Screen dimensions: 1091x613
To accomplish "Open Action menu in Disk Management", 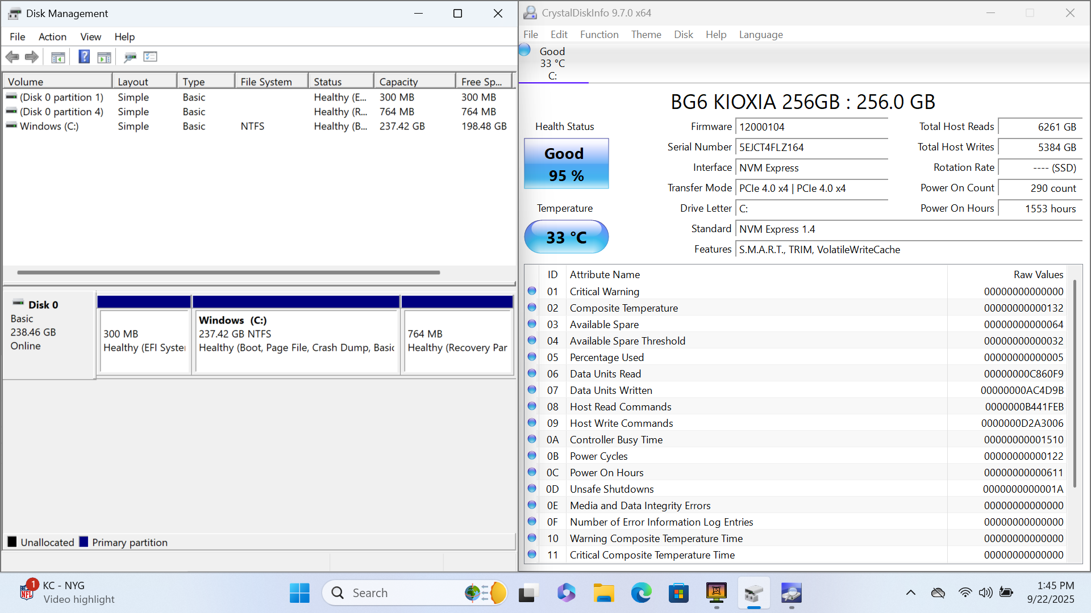I will click(x=52, y=37).
